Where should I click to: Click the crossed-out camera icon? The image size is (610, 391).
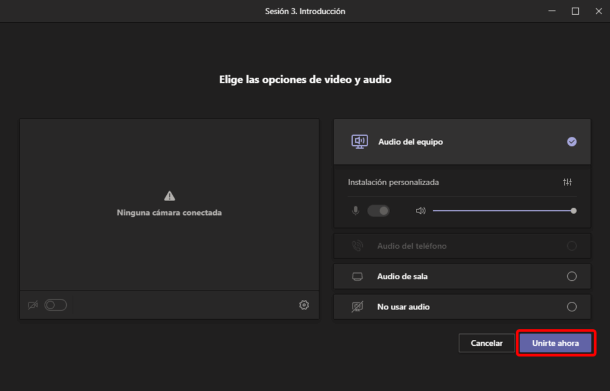(33, 305)
